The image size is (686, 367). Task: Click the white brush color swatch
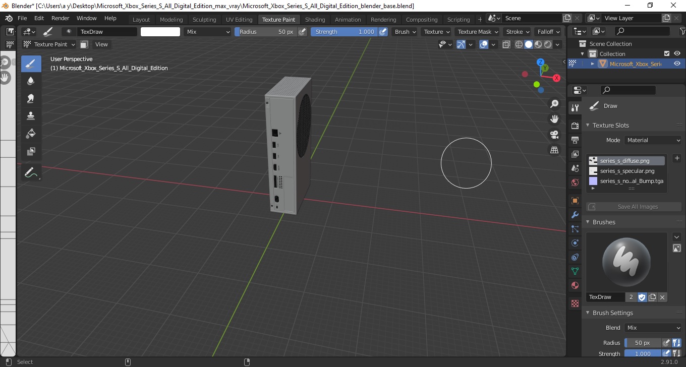click(x=160, y=32)
